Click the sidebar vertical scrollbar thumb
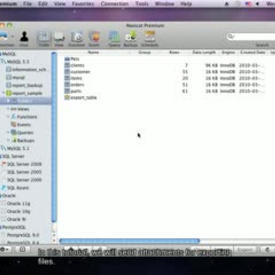275x275 pixels. click(x=54, y=137)
